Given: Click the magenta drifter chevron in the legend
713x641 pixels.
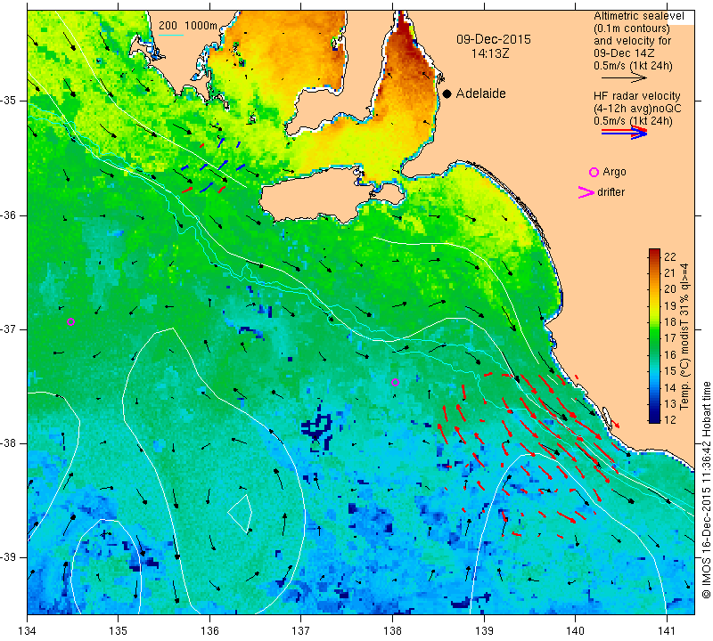Looking at the screenshot, I should click(x=586, y=192).
